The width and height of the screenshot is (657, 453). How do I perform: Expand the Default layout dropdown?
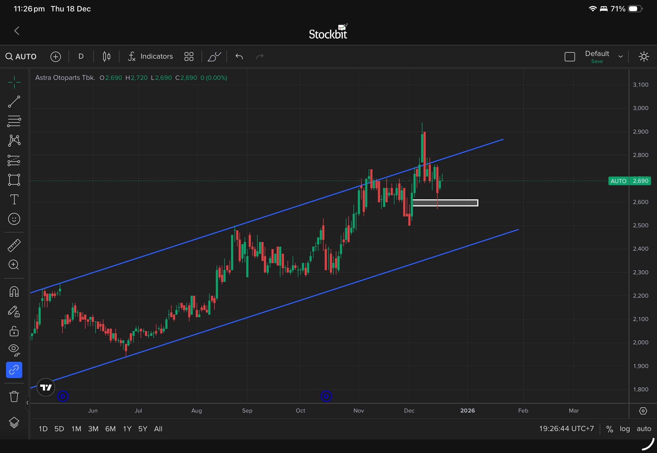click(x=620, y=56)
